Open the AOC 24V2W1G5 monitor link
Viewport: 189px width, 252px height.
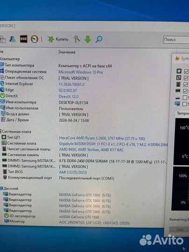94,223
